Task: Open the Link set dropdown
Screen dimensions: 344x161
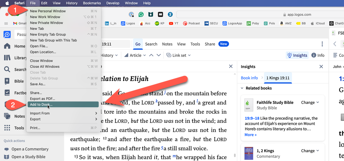Action: pos(178,55)
